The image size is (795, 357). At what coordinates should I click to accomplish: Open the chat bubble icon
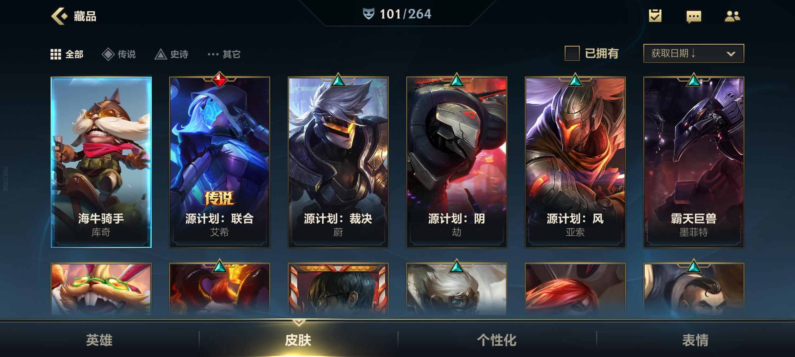point(694,17)
